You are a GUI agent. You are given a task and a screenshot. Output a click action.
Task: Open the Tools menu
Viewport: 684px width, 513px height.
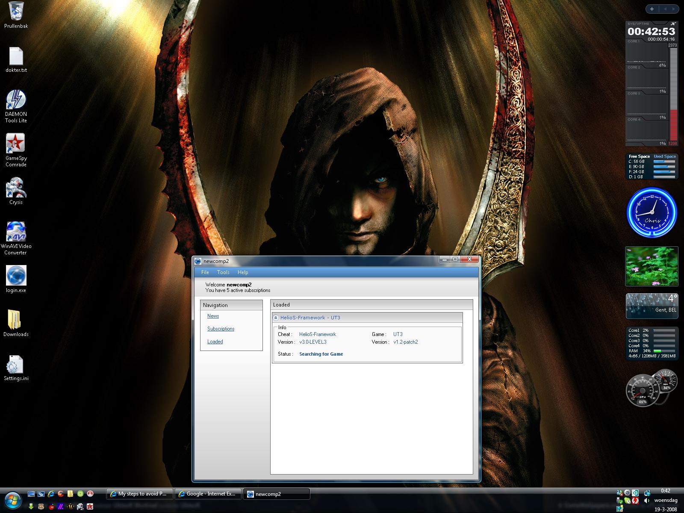click(223, 272)
